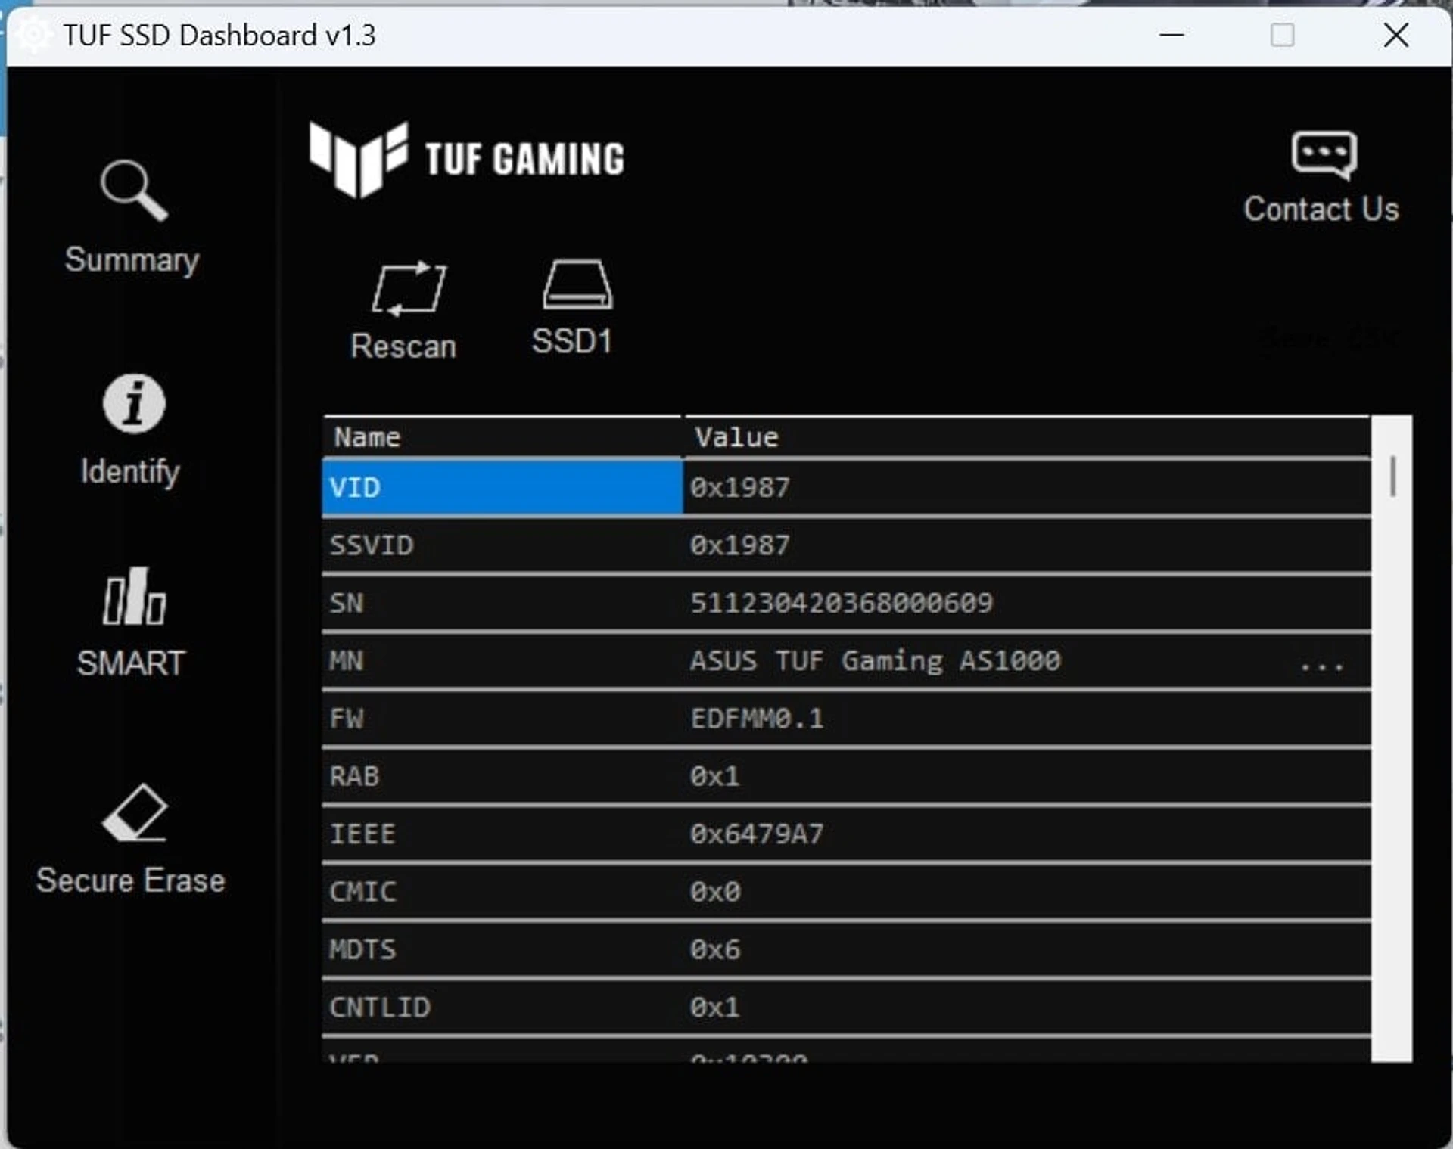The width and height of the screenshot is (1453, 1149).
Task: Click the MDTS value 0x6
Action: pyautogui.click(x=714, y=950)
